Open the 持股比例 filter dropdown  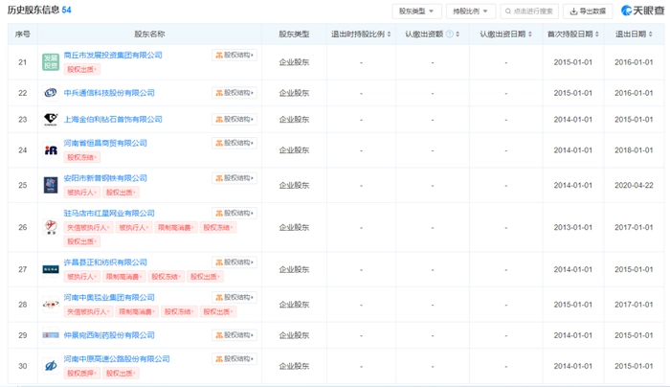click(471, 11)
